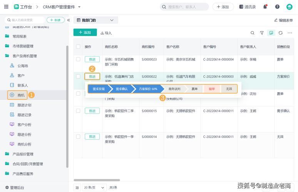298x192 pixels.
Task: Click the green 添加 record button
Action: (85, 32)
